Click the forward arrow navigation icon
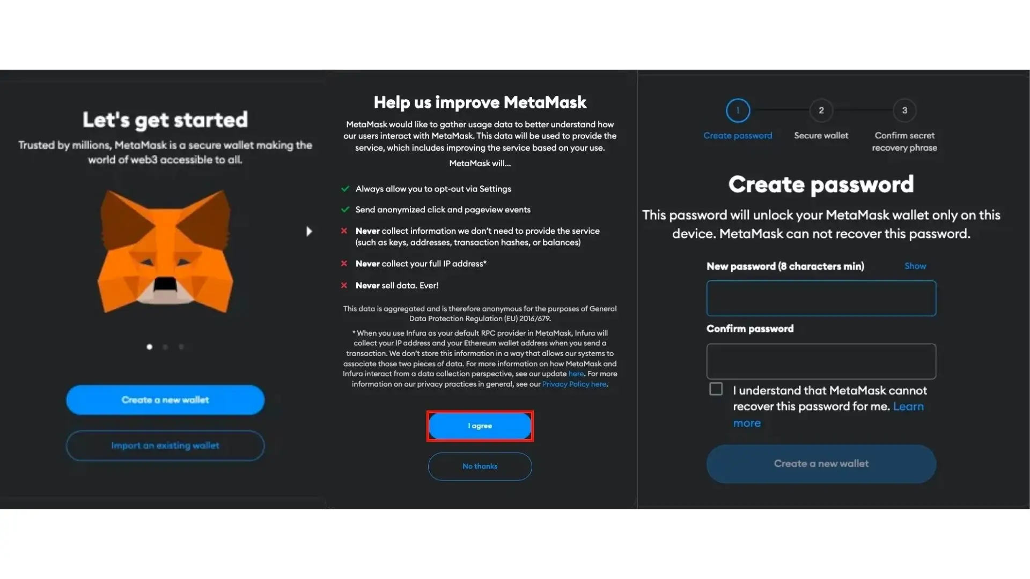1030x579 pixels. coord(309,232)
